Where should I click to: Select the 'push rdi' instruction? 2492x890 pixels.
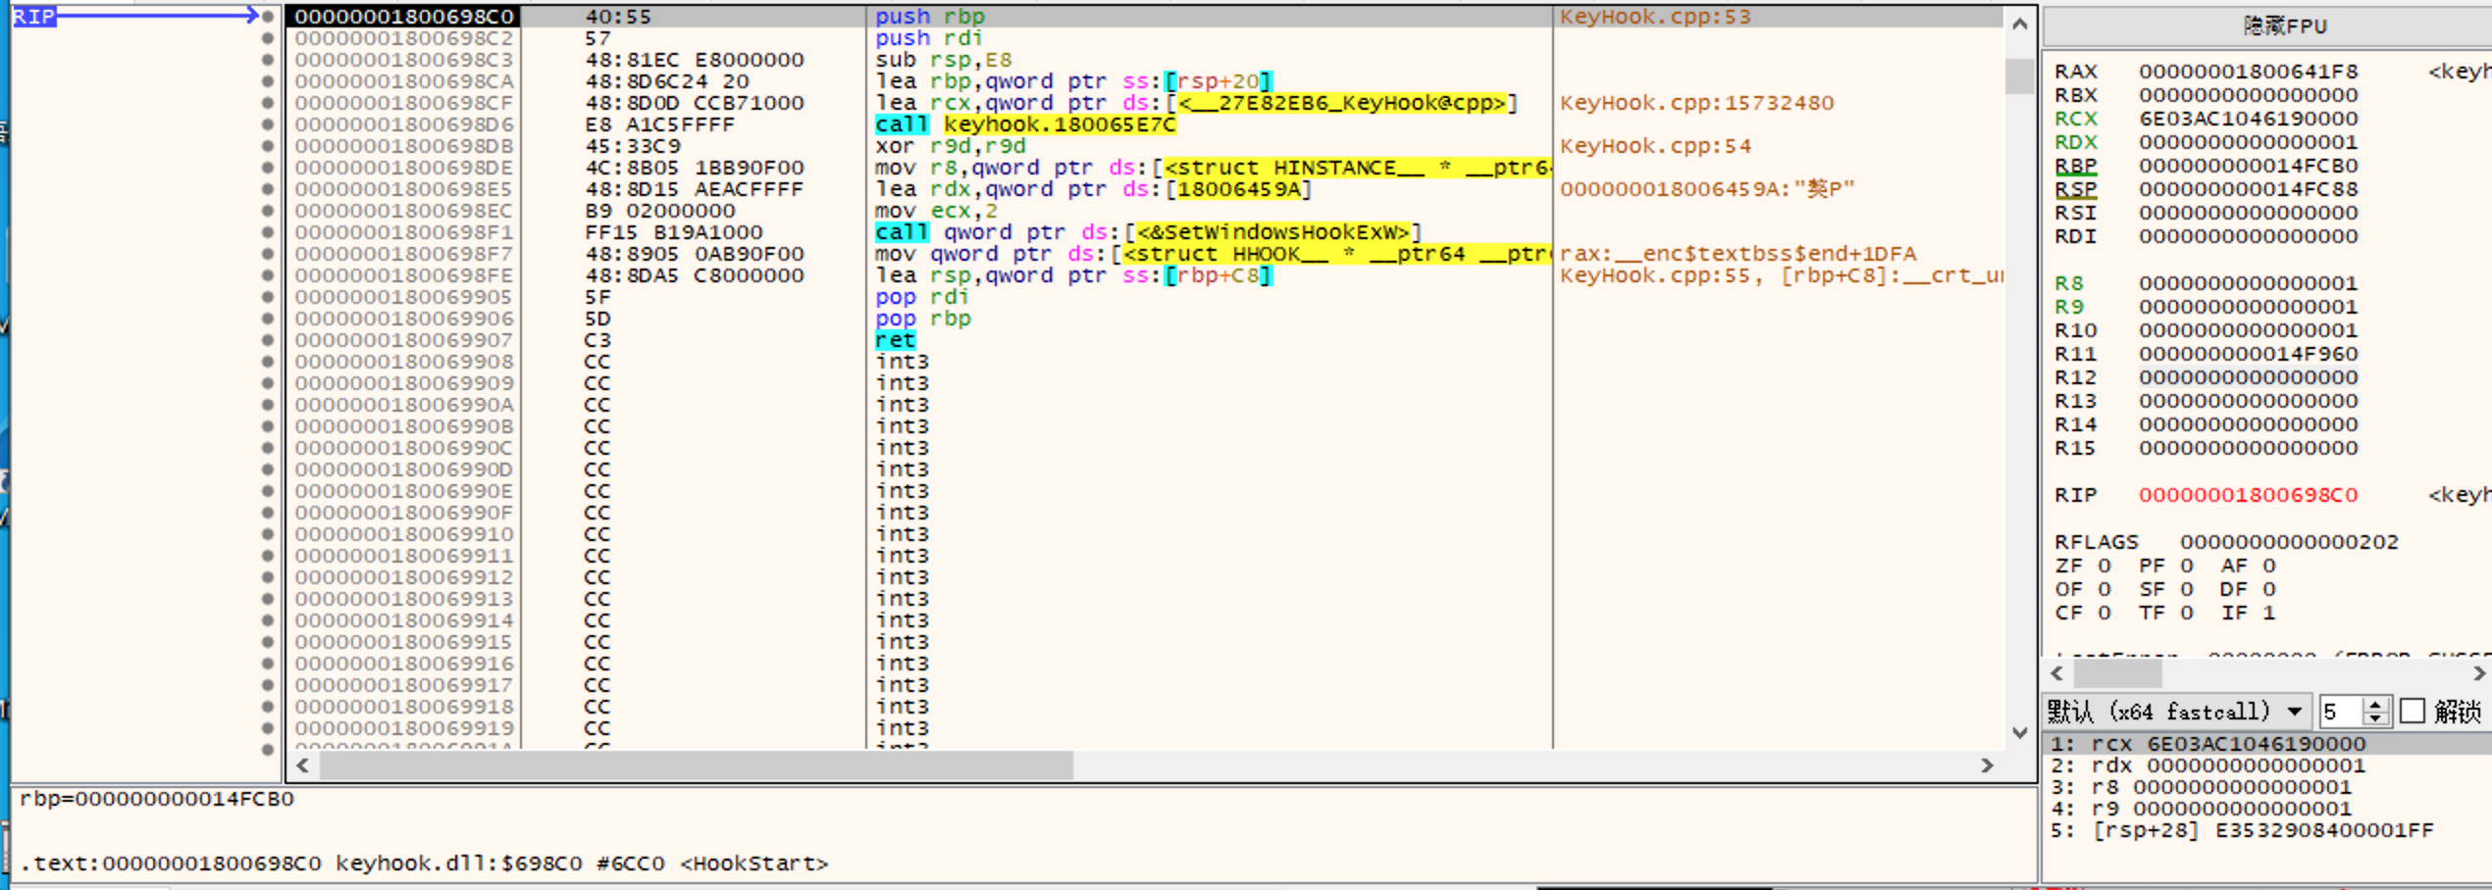(928, 38)
